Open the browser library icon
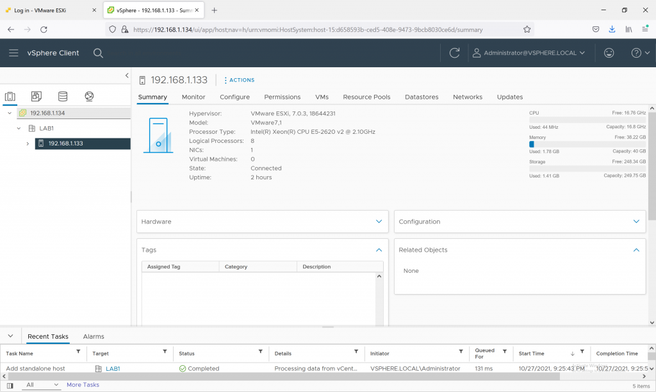Viewport: 656px width, 392px height. pos(628,29)
